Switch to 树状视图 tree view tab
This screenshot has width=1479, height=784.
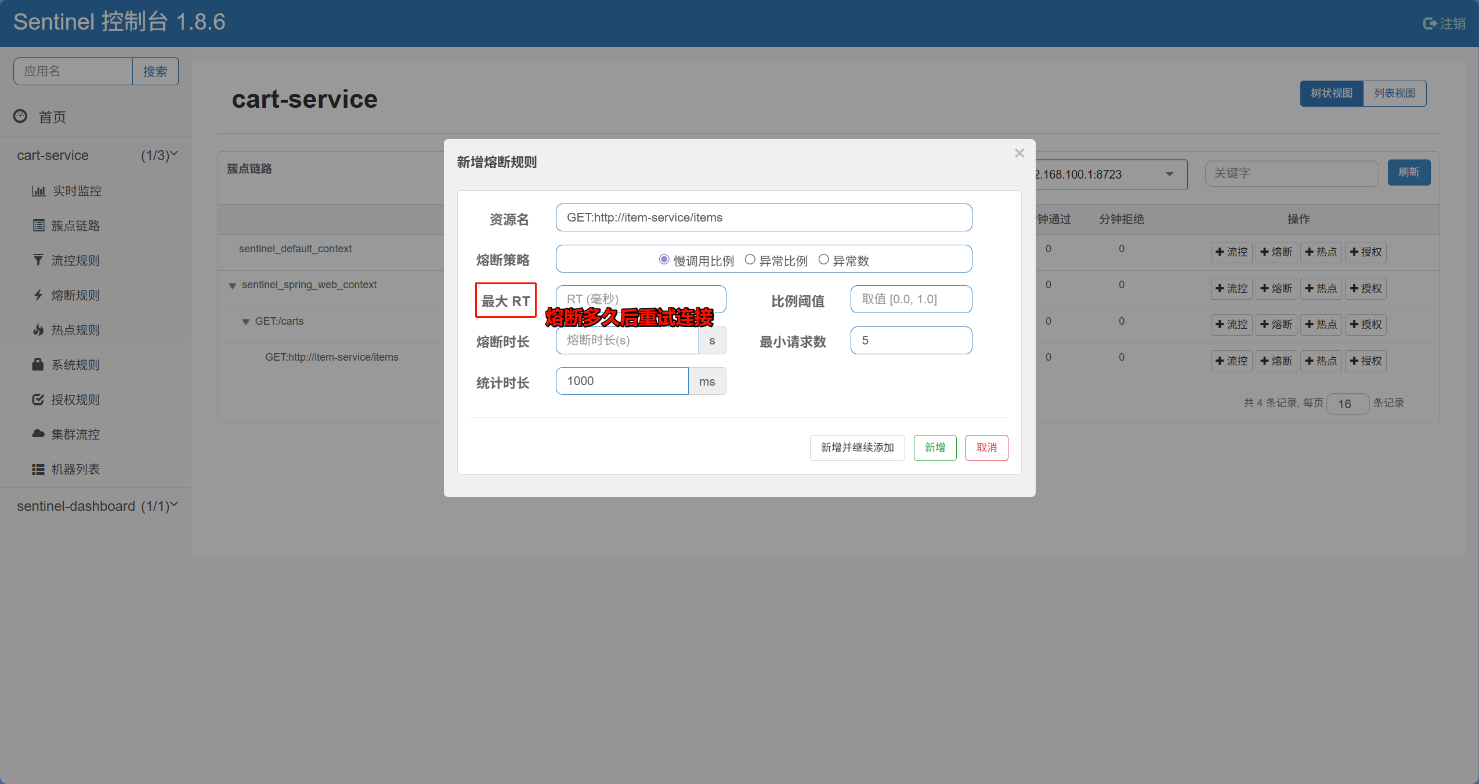[1331, 93]
